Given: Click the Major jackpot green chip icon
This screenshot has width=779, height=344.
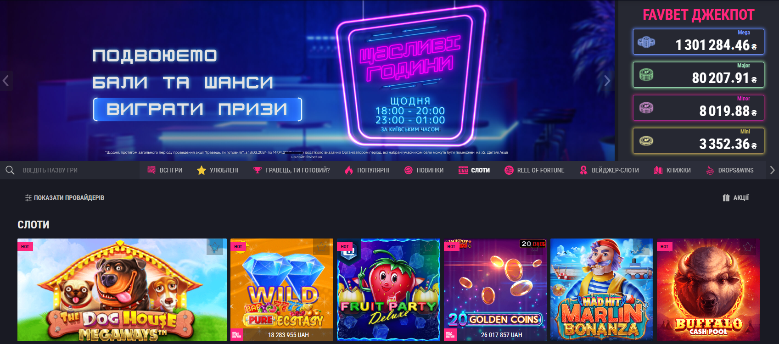Looking at the screenshot, I should (646, 75).
